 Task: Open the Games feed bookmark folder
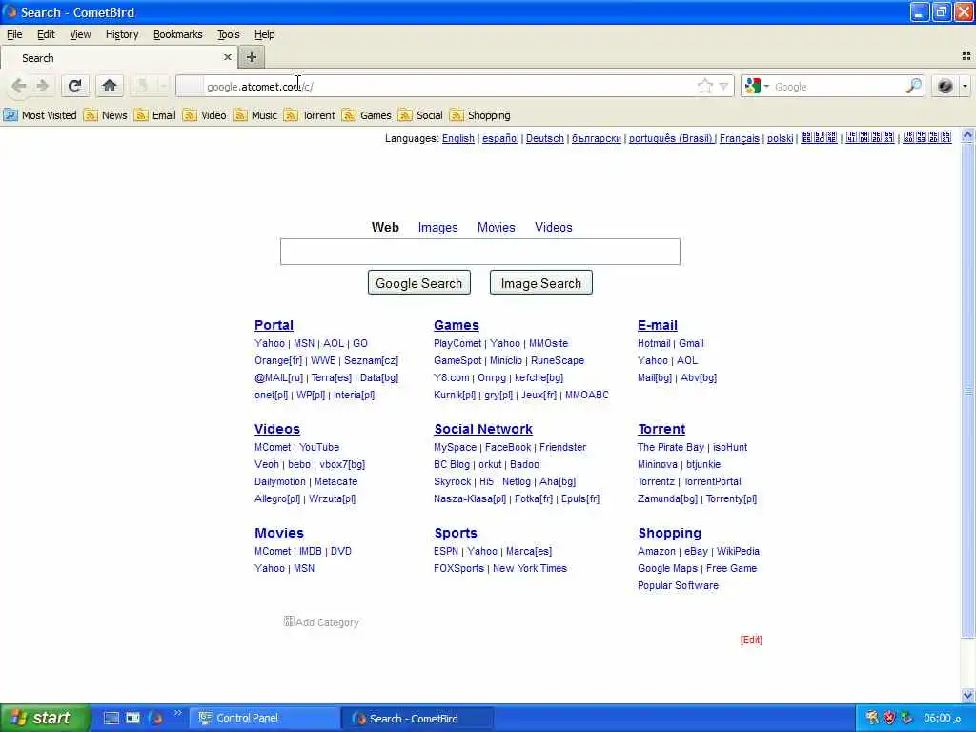point(367,115)
